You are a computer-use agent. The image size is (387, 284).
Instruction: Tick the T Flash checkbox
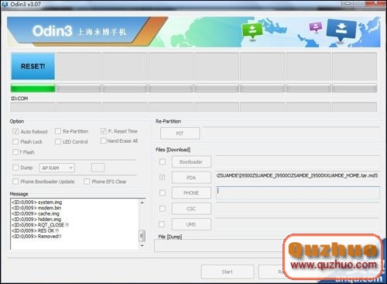[15, 152]
